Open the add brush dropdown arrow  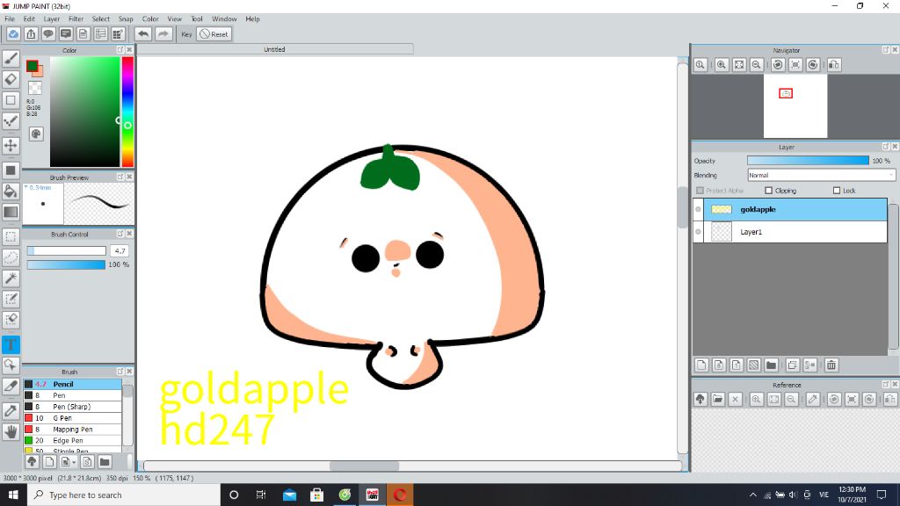[x=74, y=462]
